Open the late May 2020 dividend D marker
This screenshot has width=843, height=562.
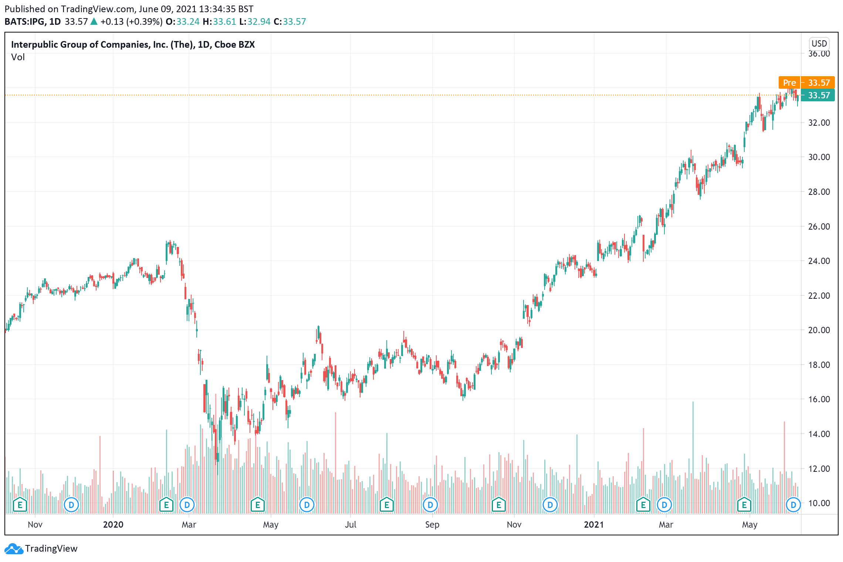307,505
